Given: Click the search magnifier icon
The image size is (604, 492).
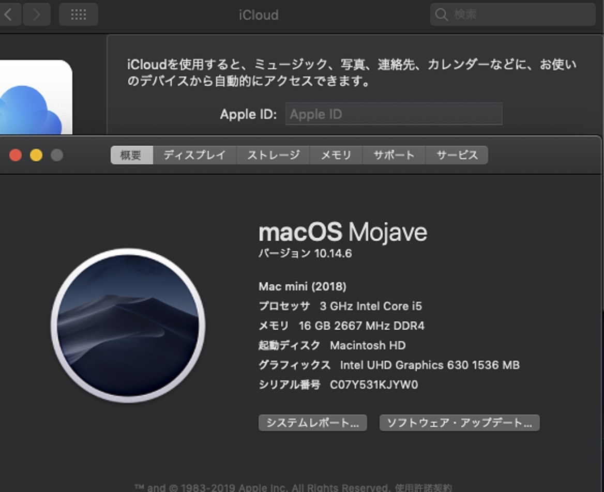Looking at the screenshot, I should [441, 14].
